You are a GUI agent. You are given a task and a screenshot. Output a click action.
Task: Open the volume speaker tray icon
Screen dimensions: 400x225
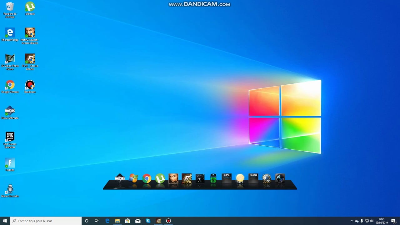pos(372,221)
